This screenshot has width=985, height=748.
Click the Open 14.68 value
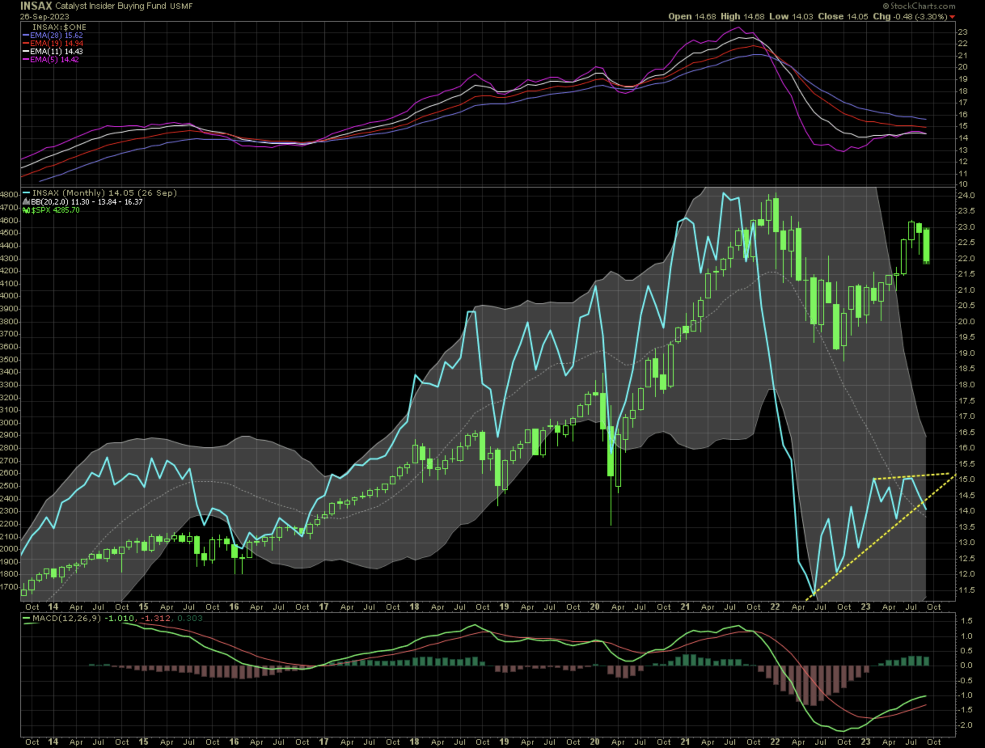pos(692,17)
